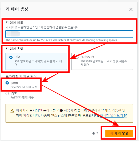Click the ED25519 description text
The height and width of the screenshot is (141, 139).
pyautogui.click(x=104, y=63)
